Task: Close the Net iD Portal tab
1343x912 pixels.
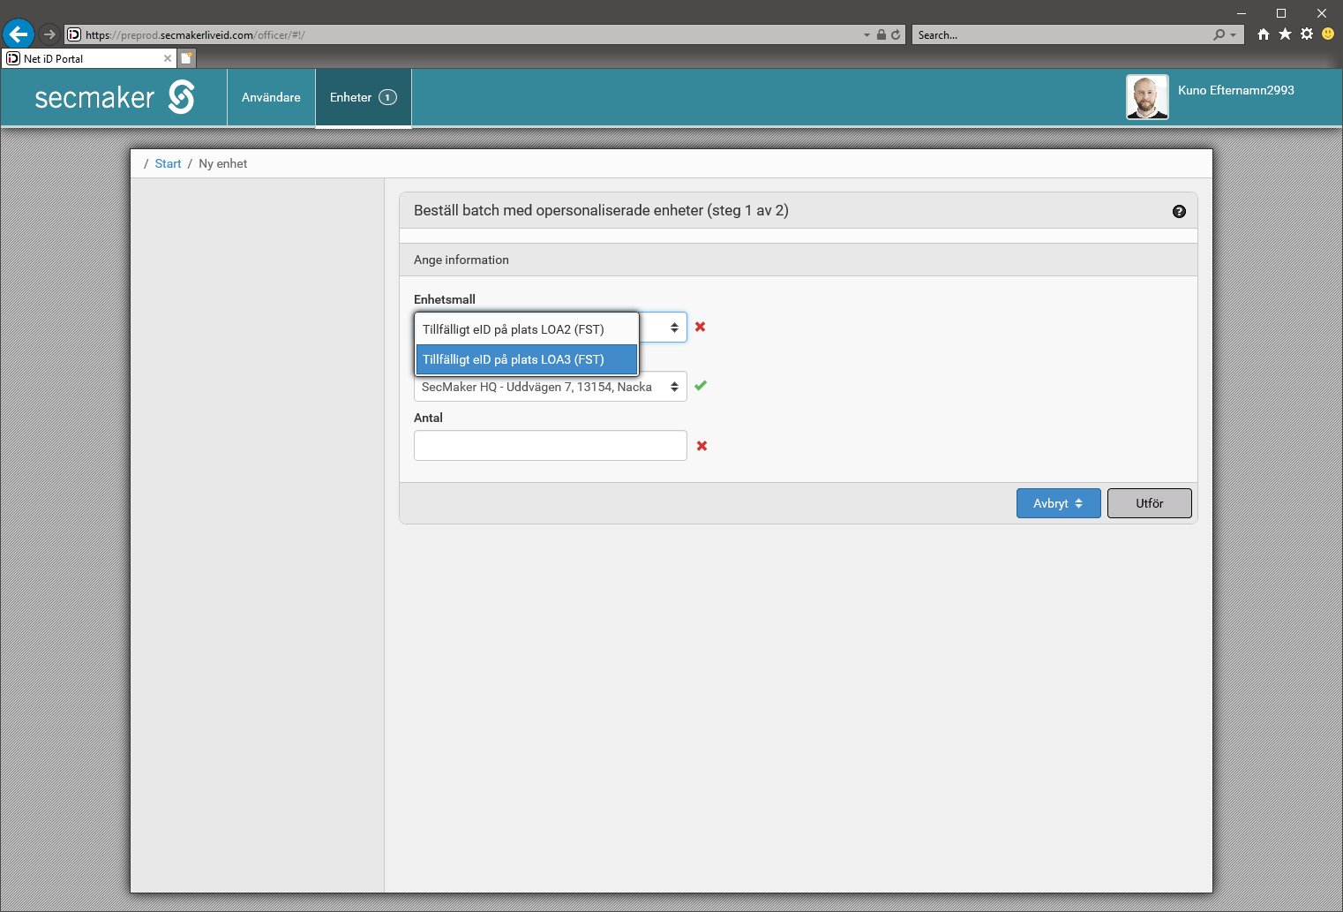Action: tap(168, 58)
